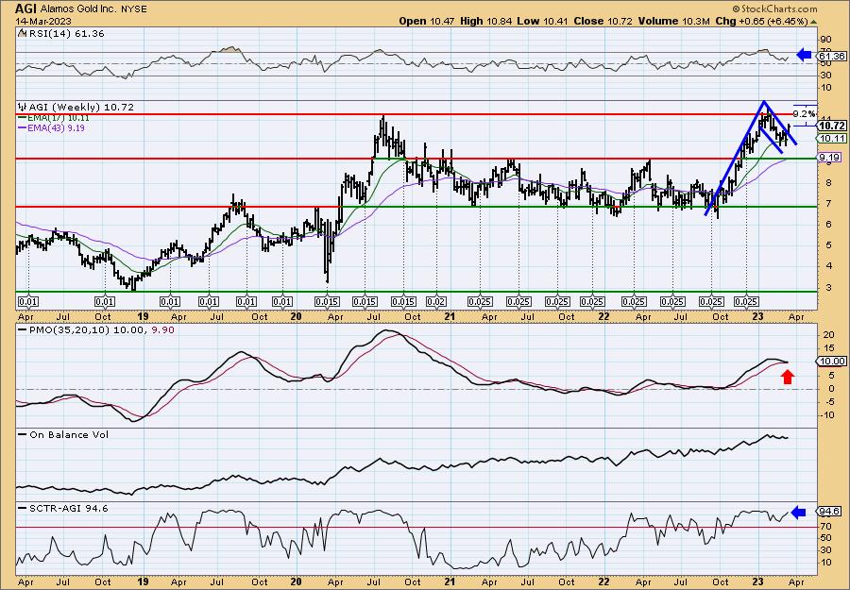This screenshot has height=590, width=850.
Task: Click the Volume 10.3M value
Action: point(673,21)
